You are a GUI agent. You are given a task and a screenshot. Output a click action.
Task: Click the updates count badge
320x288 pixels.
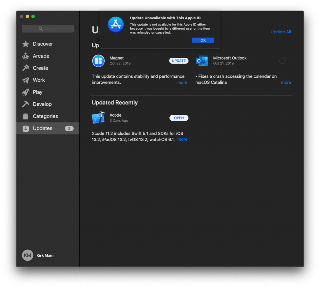coord(69,128)
